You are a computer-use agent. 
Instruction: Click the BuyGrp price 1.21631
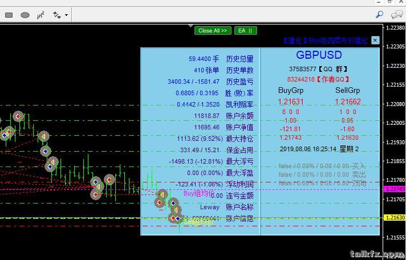(291, 101)
